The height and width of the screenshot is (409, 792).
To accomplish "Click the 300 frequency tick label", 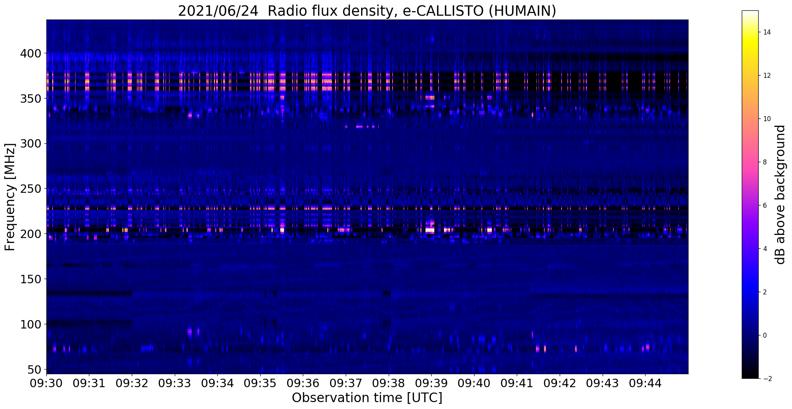I will point(31,144).
